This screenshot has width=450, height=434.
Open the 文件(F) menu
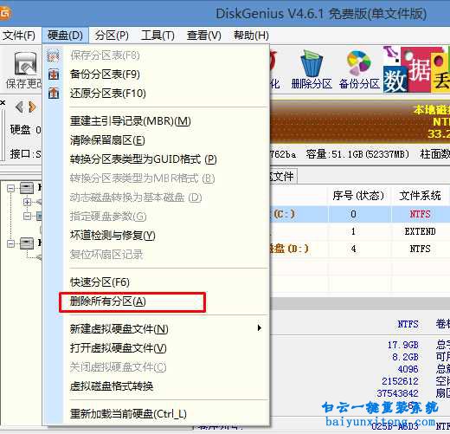click(x=19, y=36)
